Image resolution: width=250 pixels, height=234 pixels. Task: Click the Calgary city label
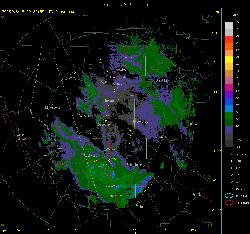(108, 164)
